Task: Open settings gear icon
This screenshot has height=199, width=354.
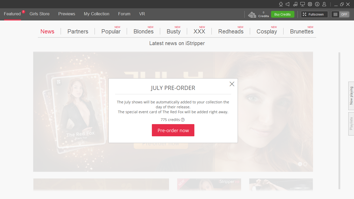Action: (x=310, y=4)
